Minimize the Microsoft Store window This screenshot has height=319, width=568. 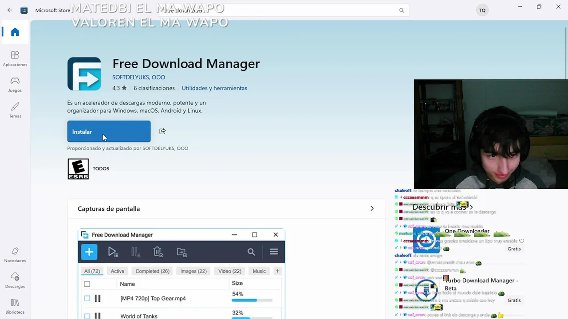click(x=520, y=7)
